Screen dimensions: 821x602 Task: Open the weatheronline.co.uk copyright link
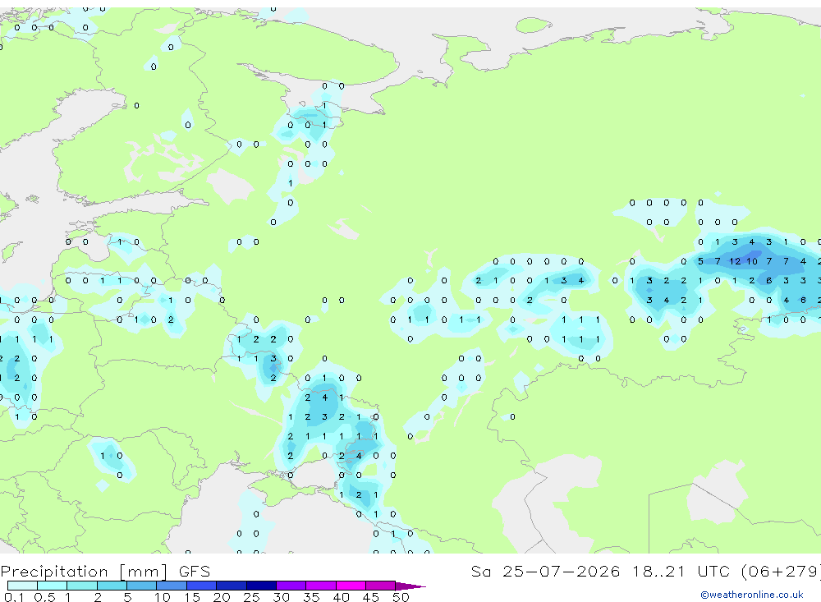[x=751, y=594]
